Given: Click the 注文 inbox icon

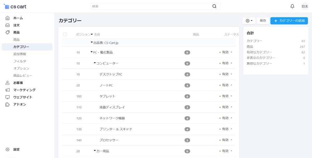Looking at the screenshot, I should [x=7, y=25].
